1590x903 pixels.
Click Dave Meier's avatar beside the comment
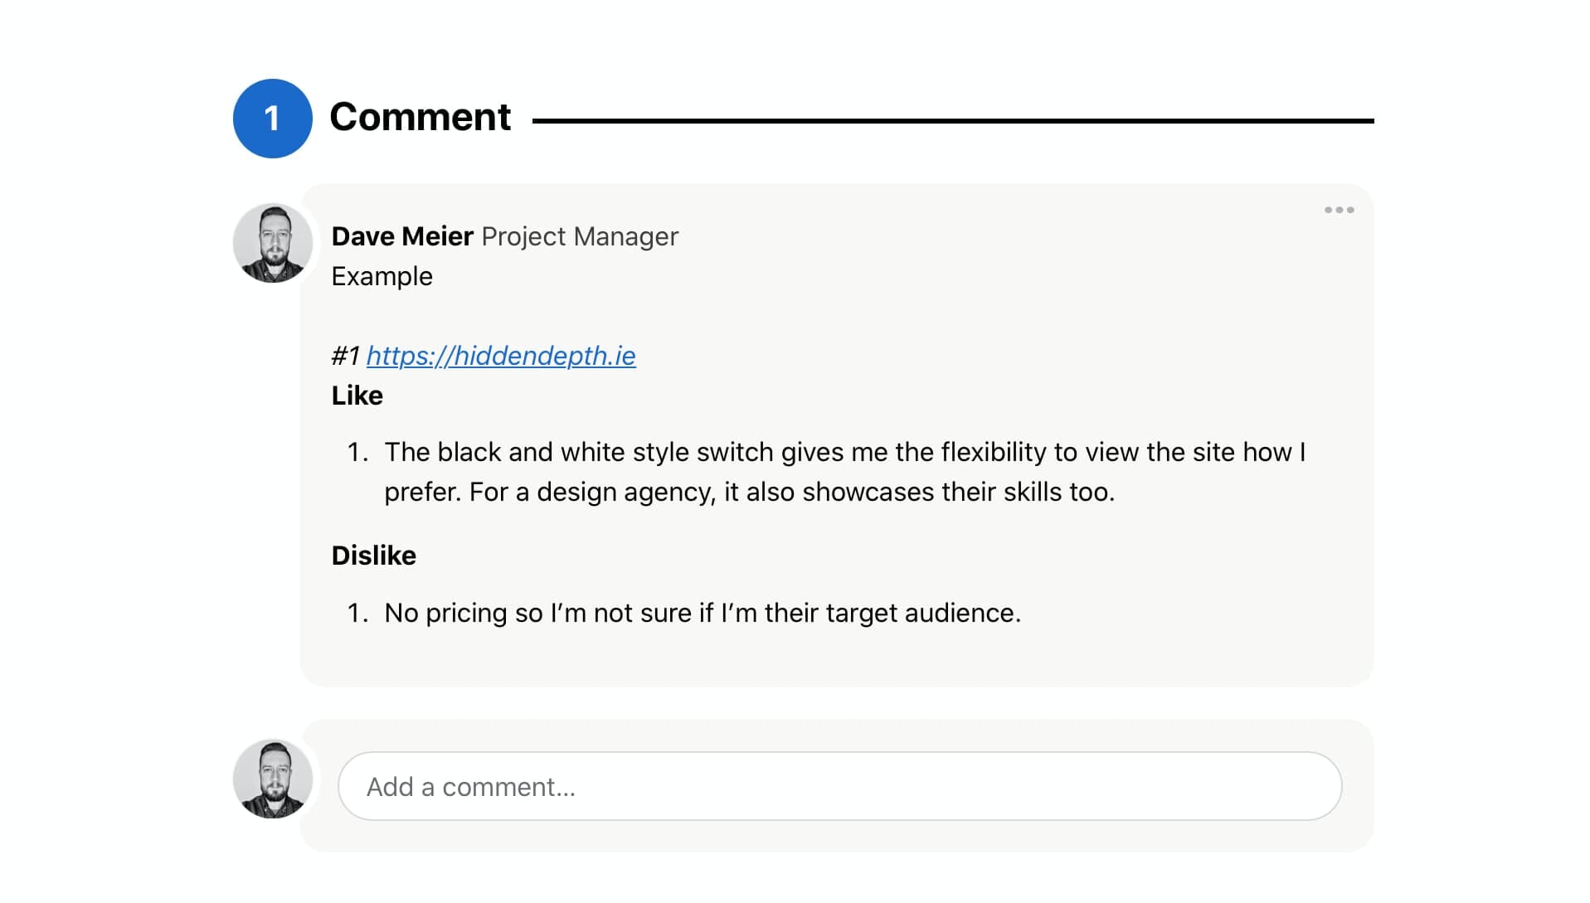[272, 243]
